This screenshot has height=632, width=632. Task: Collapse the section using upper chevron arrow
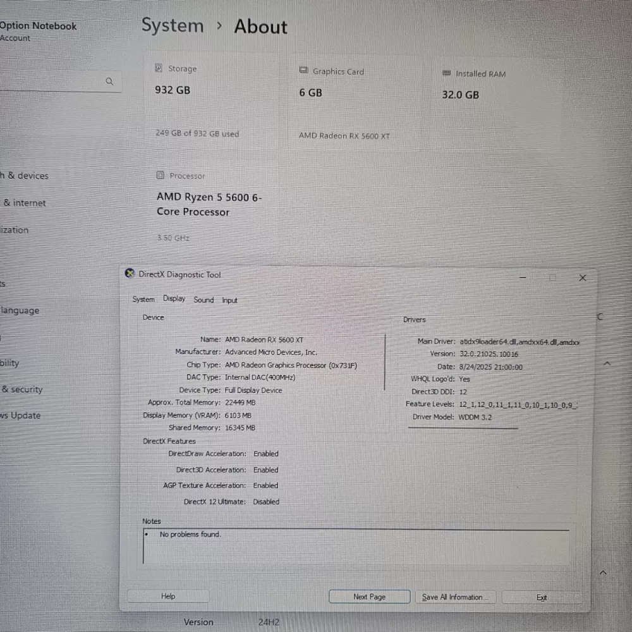[607, 363]
